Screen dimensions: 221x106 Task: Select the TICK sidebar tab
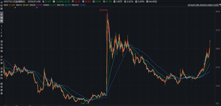[x=2, y=31]
